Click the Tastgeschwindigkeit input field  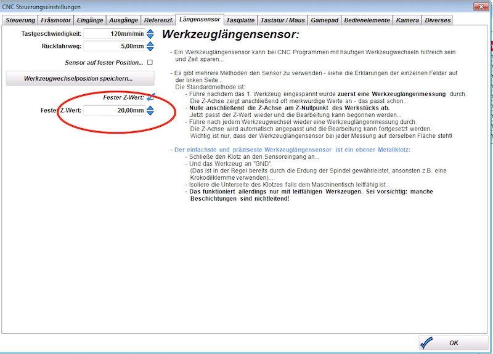[113, 34]
